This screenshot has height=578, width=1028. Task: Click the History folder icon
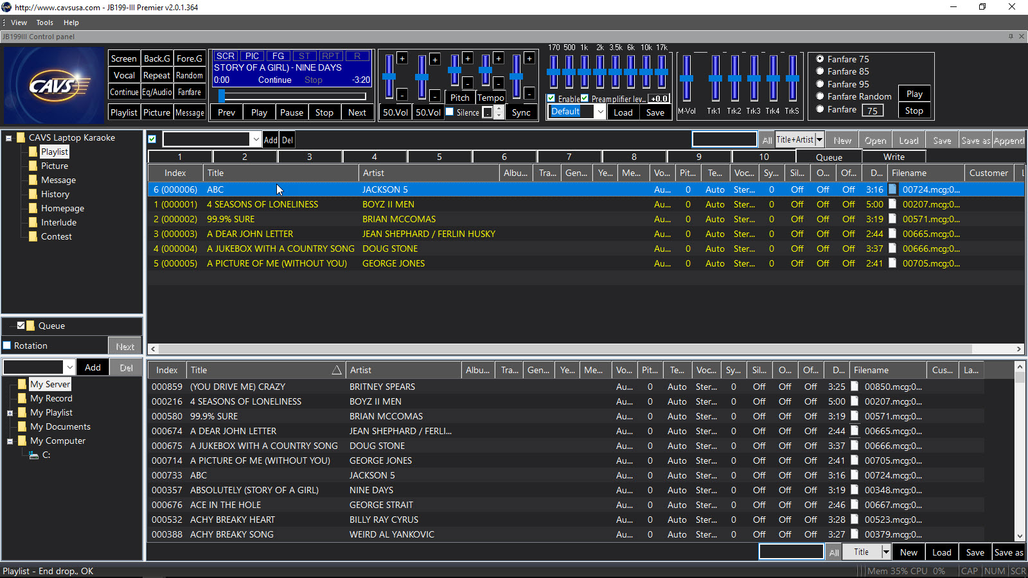pos(33,194)
